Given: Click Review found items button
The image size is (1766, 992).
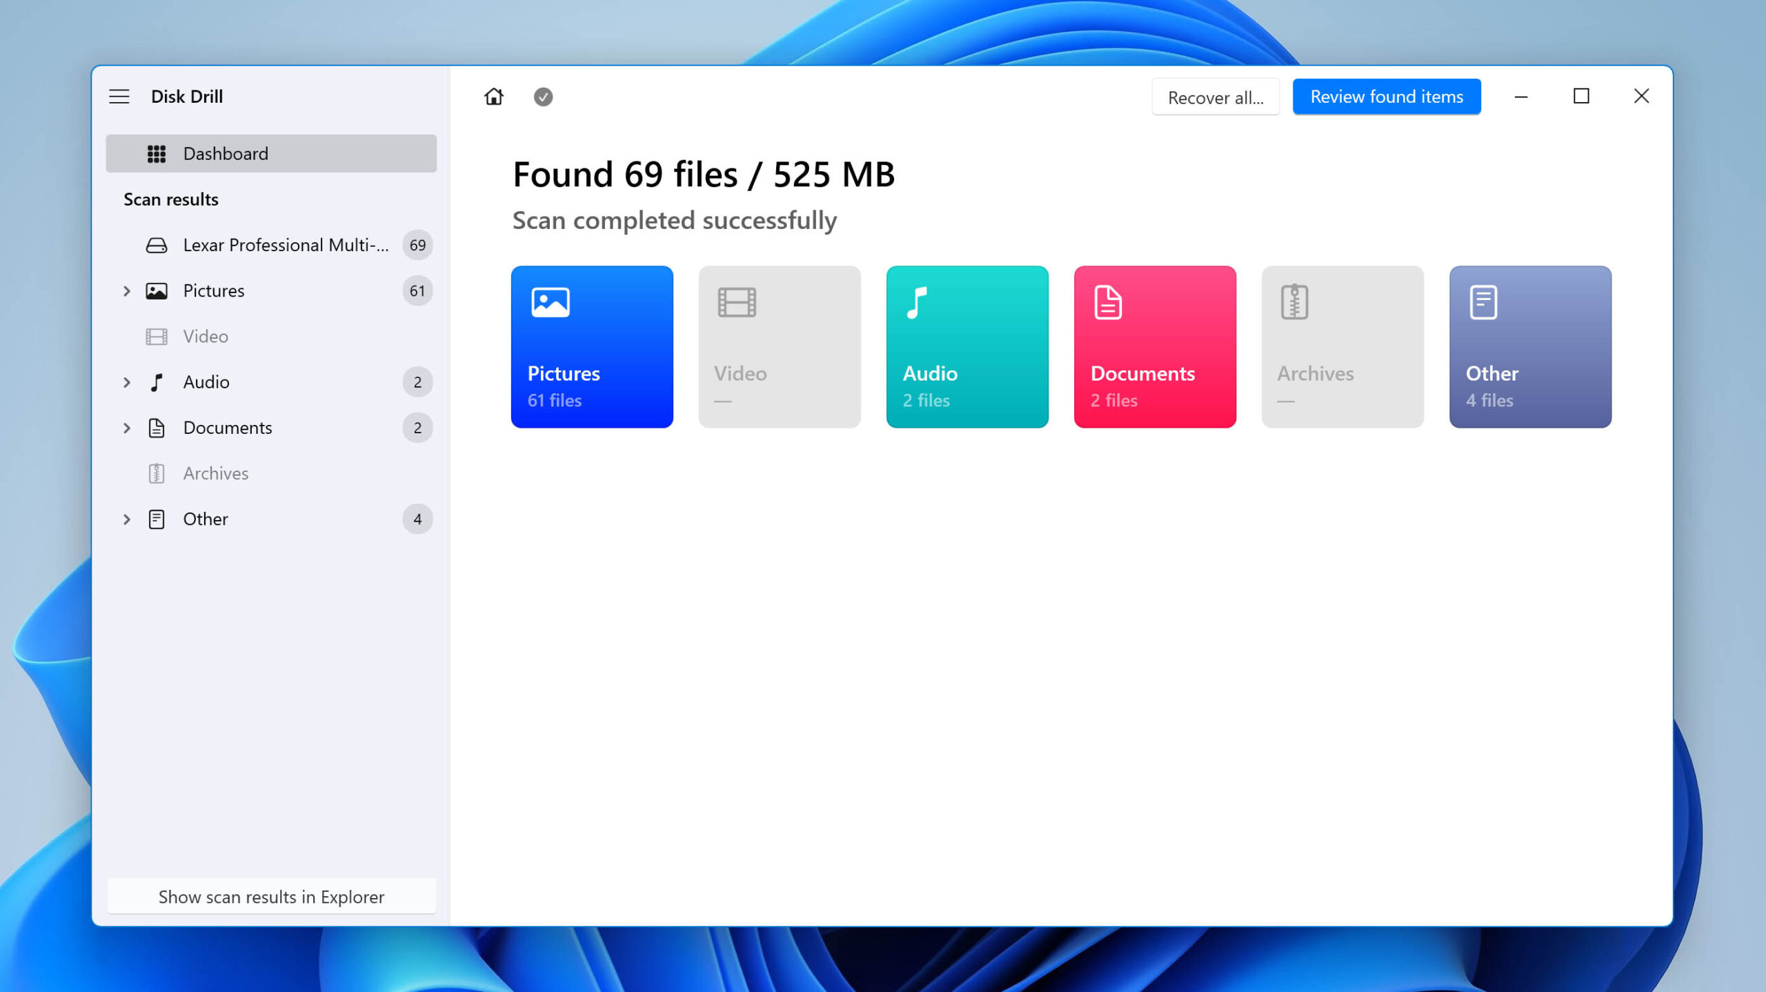Looking at the screenshot, I should 1387,96.
